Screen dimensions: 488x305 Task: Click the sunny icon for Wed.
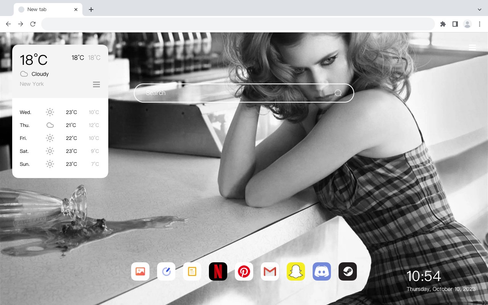[x=50, y=112]
